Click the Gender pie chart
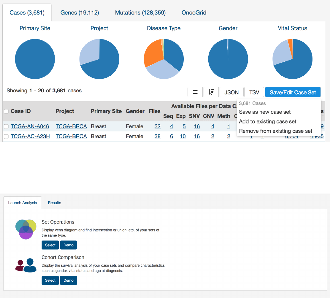This screenshot has height=298, width=330. [228, 59]
